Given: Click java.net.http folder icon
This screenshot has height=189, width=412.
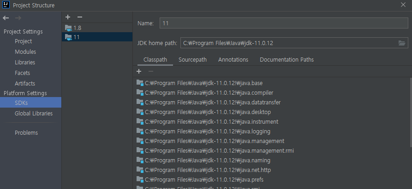Looking at the screenshot, I should [140, 170].
